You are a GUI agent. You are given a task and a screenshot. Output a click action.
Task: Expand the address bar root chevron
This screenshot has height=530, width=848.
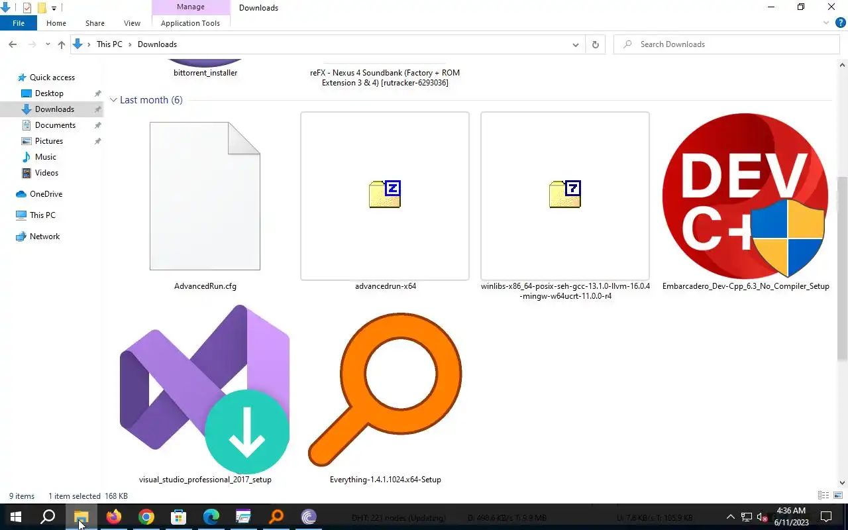point(89,44)
